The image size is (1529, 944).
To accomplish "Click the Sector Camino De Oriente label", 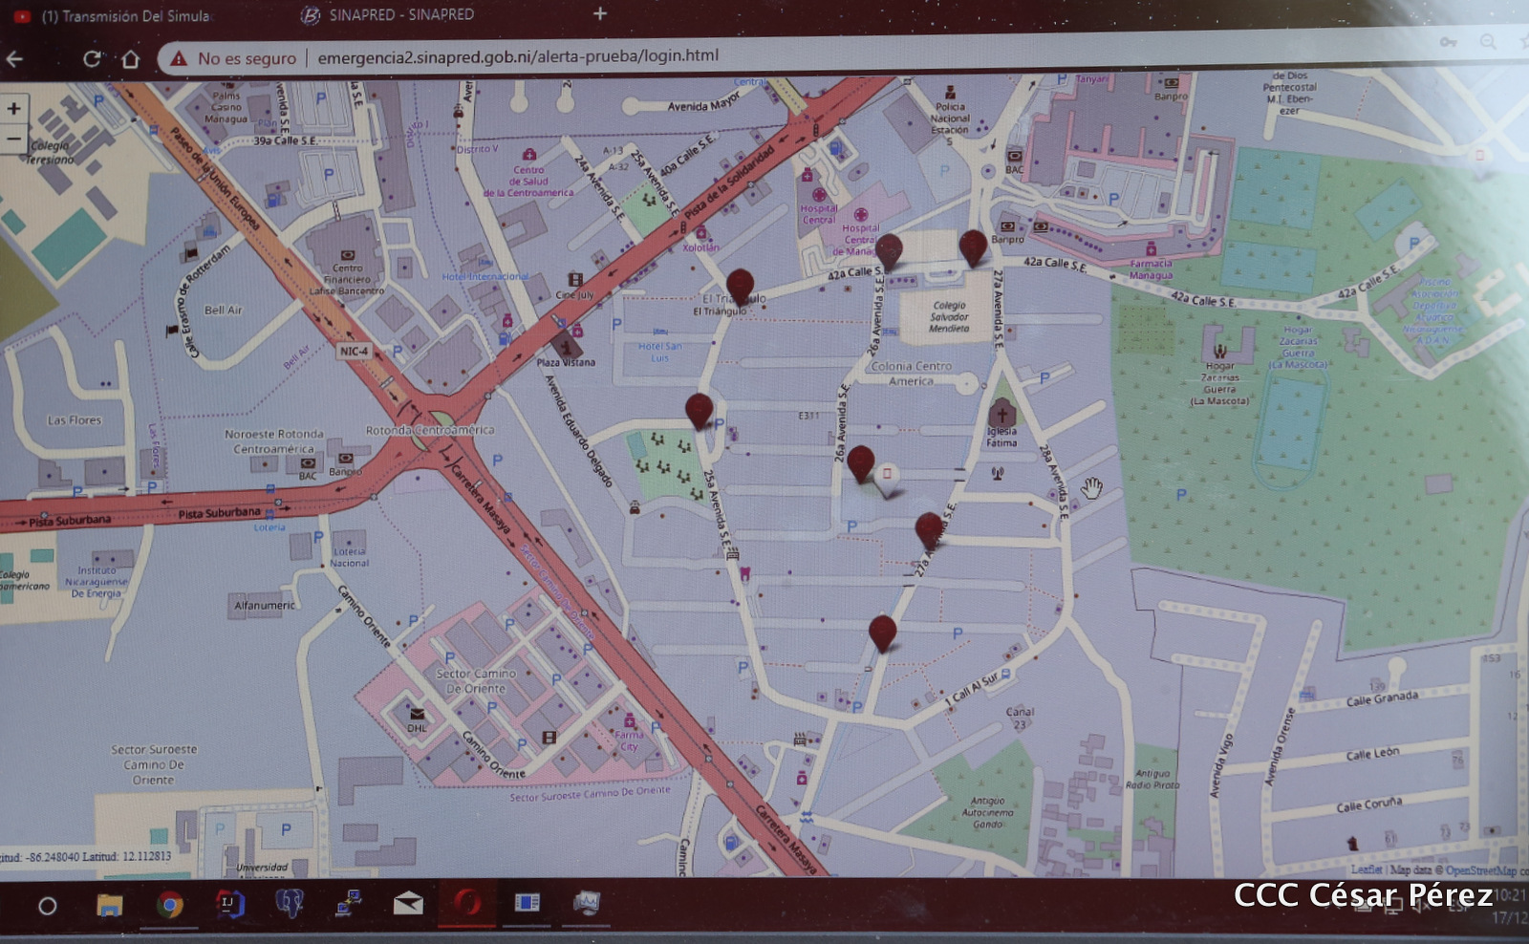I will [x=476, y=680].
